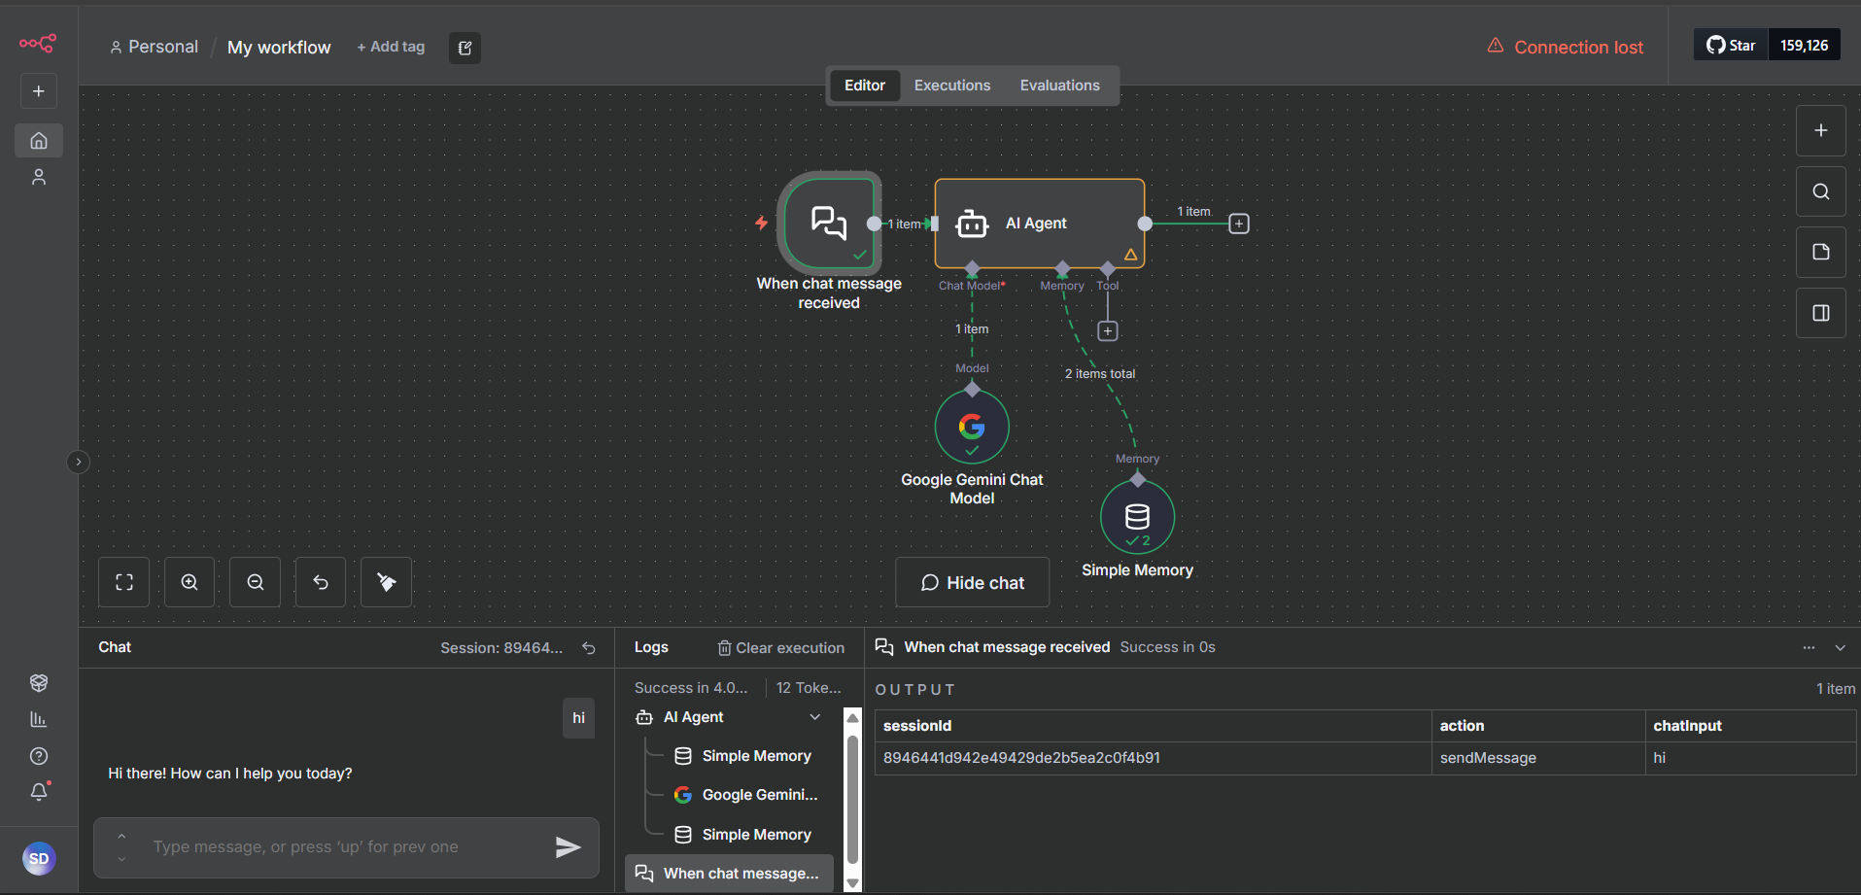Select the Google Gemini Chat Model node

pos(971,426)
